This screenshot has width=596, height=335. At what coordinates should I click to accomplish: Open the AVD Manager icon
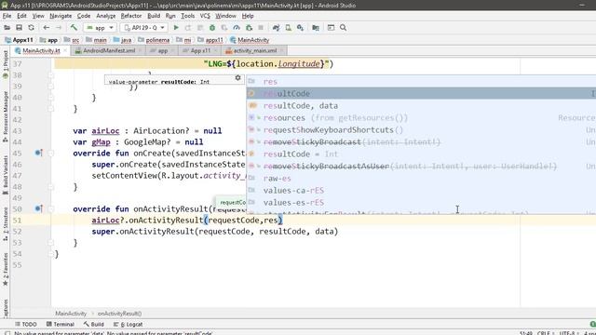pos(288,28)
